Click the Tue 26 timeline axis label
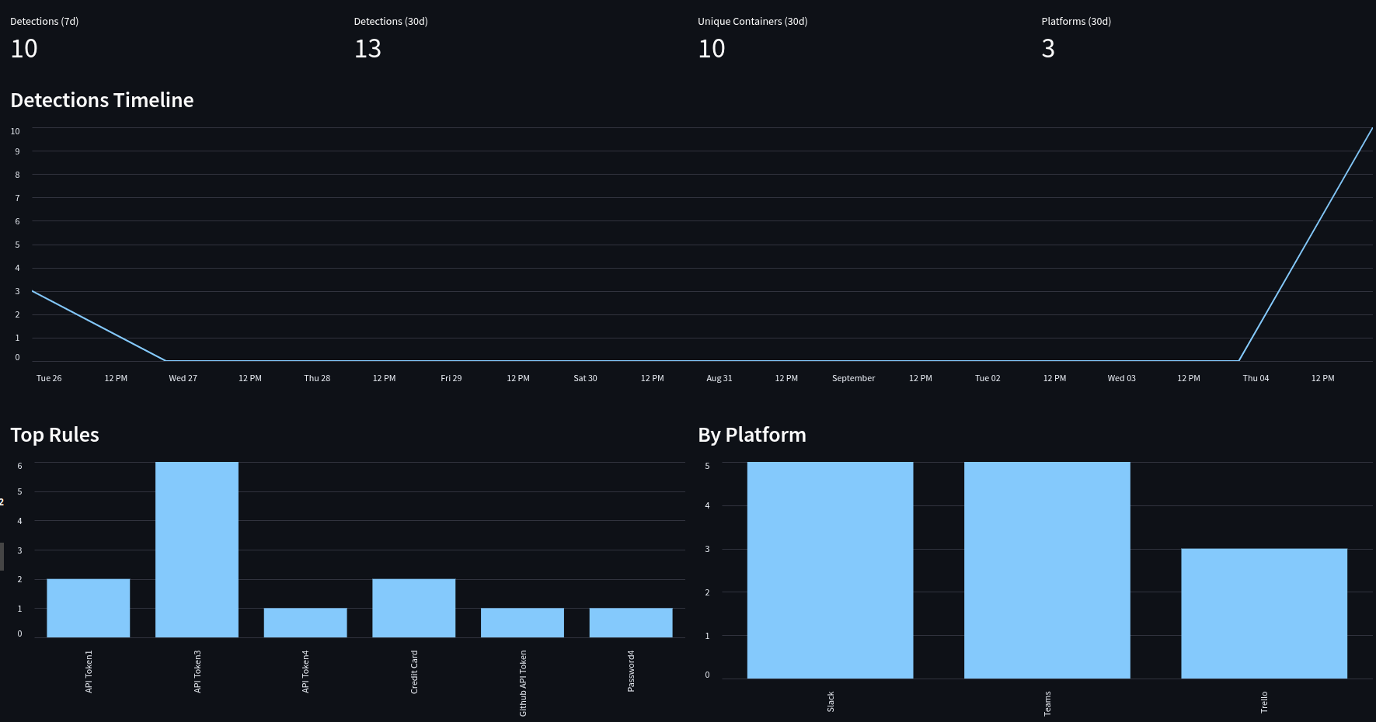Viewport: 1376px width, 722px height. pos(49,378)
